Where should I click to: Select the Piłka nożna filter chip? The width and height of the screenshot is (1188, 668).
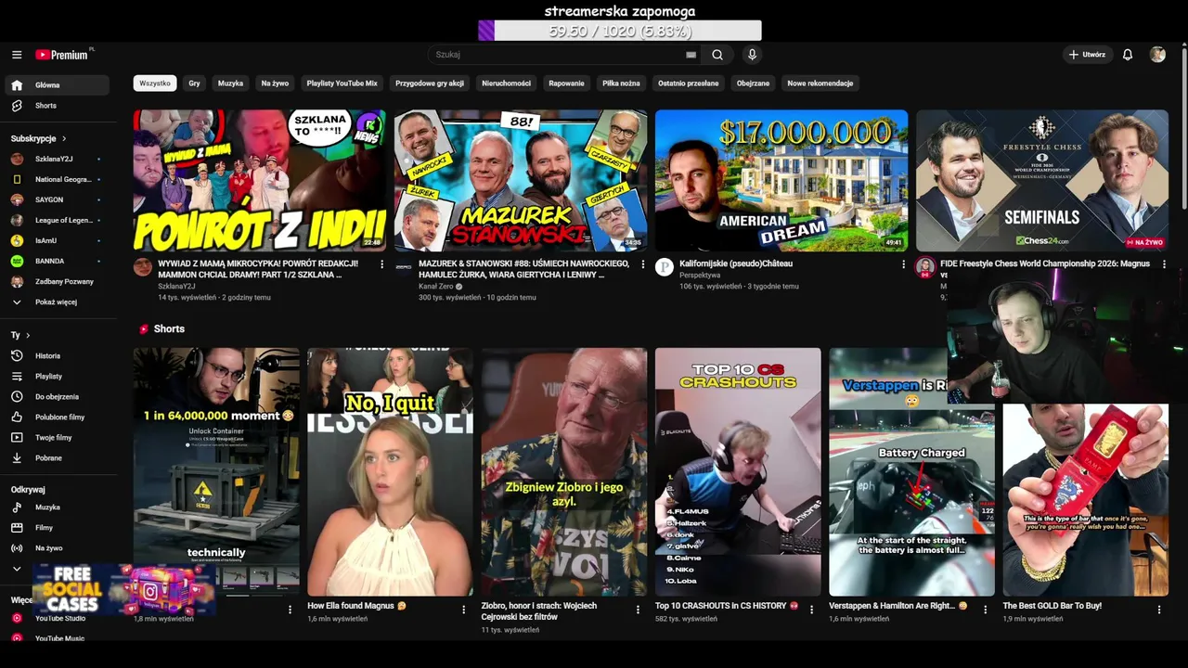621,83
